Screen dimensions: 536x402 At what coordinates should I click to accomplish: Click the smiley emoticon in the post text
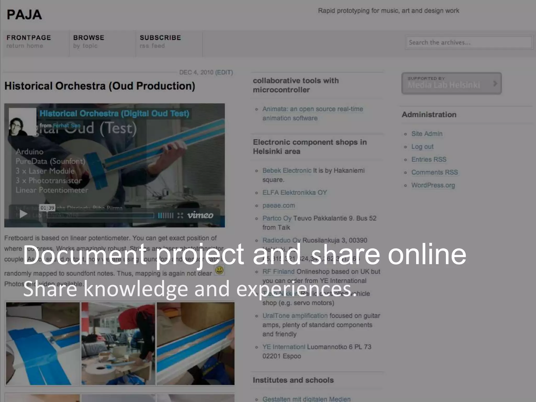219,270
